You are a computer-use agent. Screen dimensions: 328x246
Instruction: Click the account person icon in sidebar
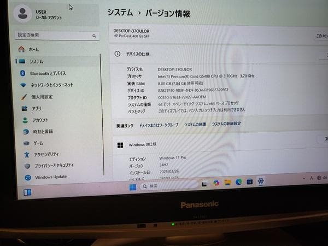point(25,120)
